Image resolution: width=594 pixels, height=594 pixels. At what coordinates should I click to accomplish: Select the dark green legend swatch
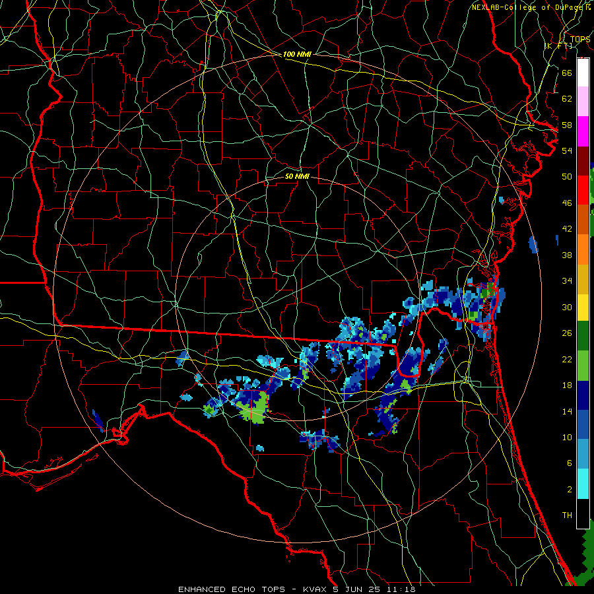583,336
